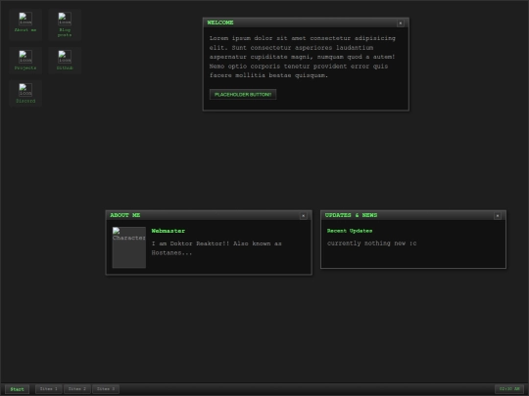Image resolution: width=529 pixels, height=396 pixels.
Task: Select taskbar Item 1
Action: pyautogui.click(x=49, y=389)
